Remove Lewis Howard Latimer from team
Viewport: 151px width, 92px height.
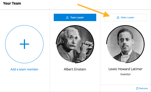(142, 88)
